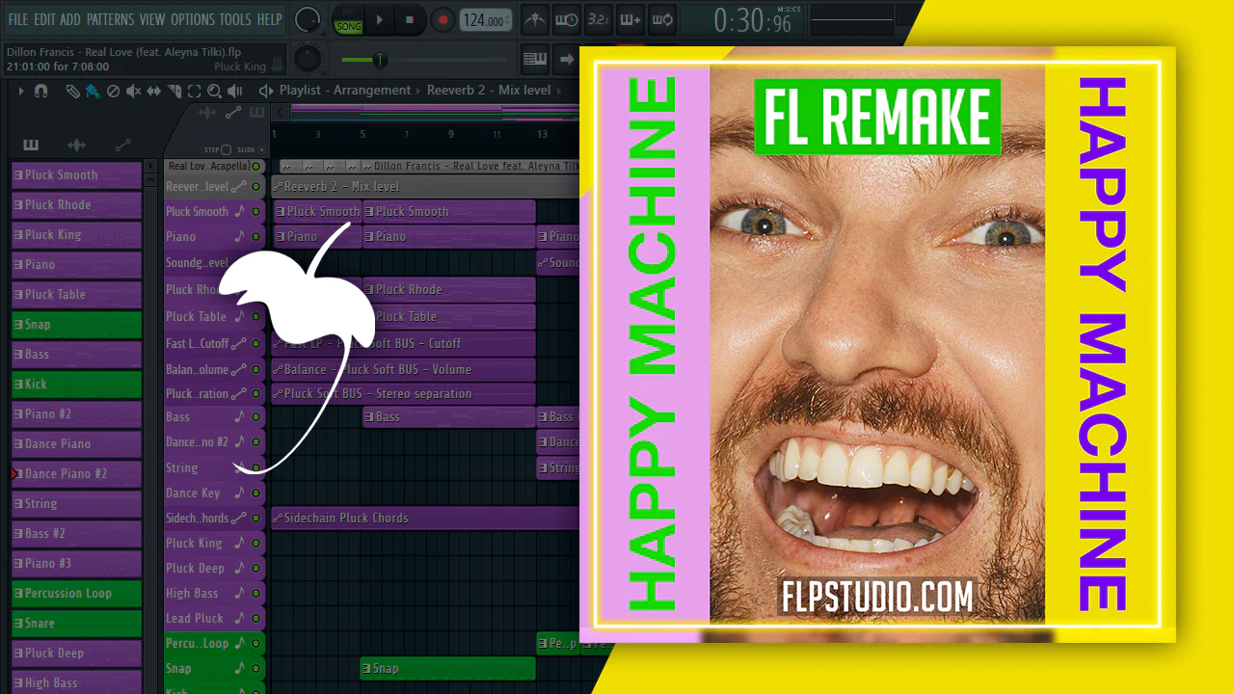Click the Sidechain Pluck Chords automation clip
The image size is (1234, 694).
pyautogui.click(x=425, y=519)
